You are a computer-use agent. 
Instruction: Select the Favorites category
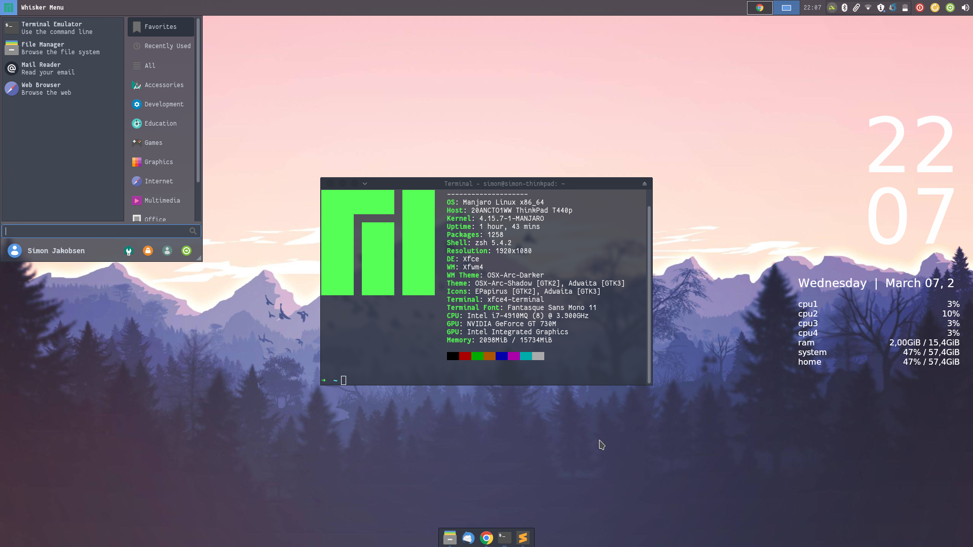[x=161, y=27]
